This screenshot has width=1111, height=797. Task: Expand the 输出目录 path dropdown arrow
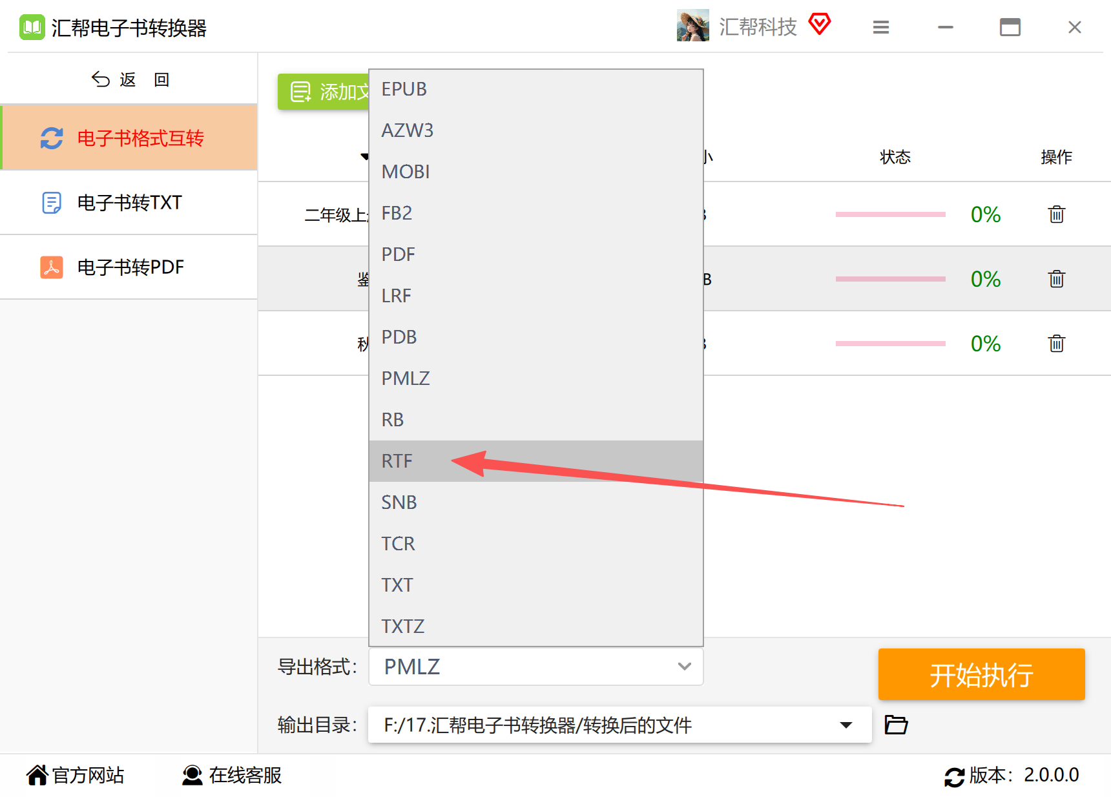tap(846, 725)
